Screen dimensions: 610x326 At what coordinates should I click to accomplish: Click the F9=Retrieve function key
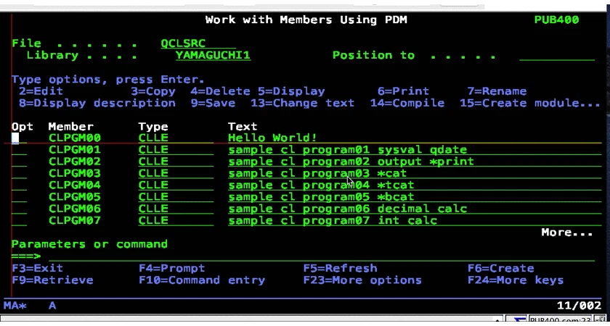pos(52,280)
